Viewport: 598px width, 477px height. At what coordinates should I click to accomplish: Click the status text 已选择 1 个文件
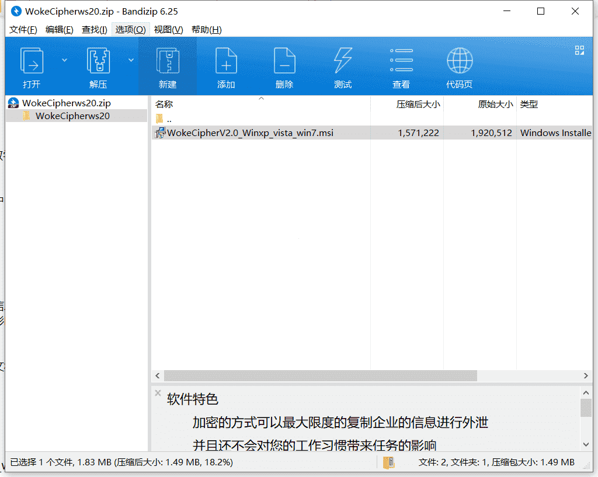(x=42, y=462)
